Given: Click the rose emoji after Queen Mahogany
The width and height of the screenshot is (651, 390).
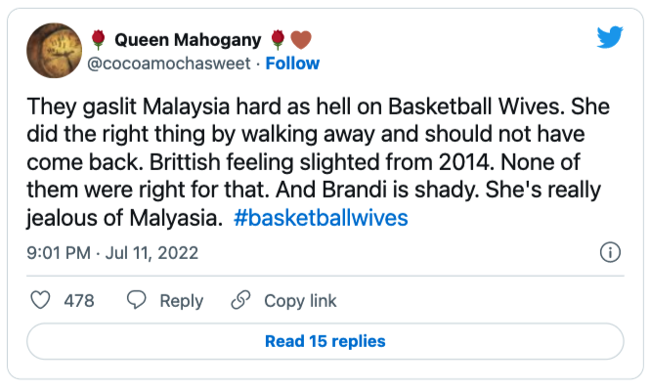Looking at the screenshot, I should [x=278, y=40].
